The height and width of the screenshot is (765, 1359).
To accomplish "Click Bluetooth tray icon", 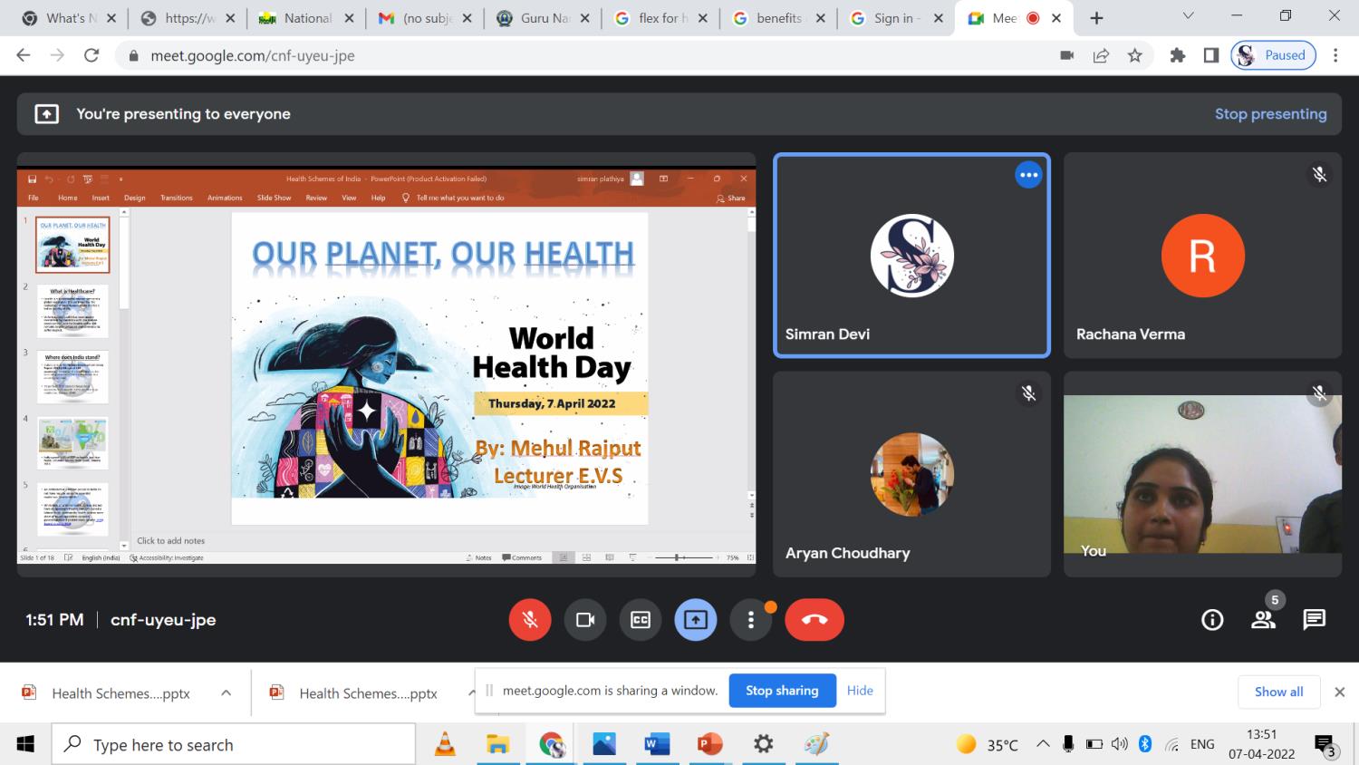I will pos(1145,744).
